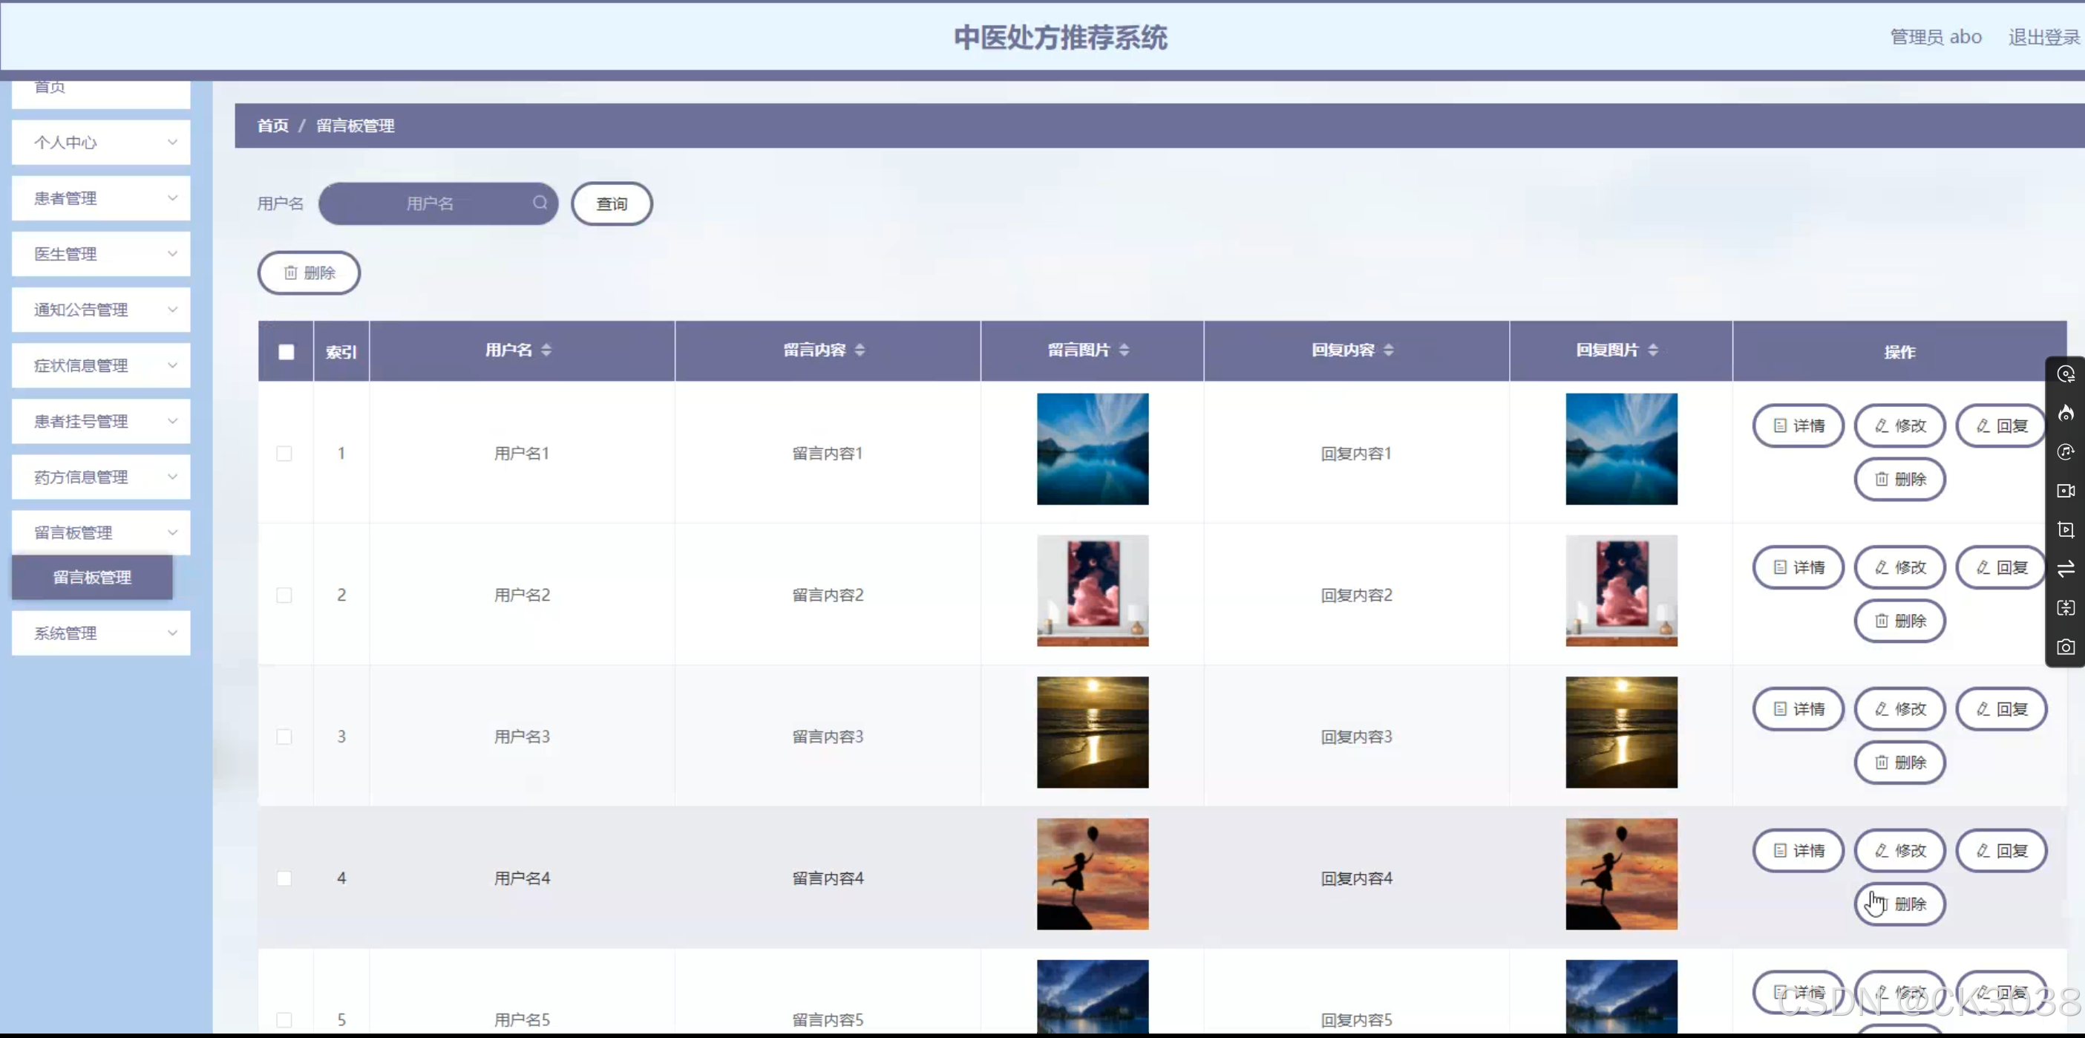Open the 系统管理 sidebar menu

coord(101,633)
